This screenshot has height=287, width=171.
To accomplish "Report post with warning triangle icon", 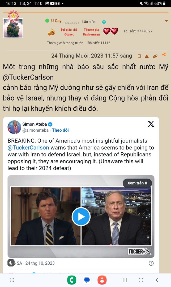I will [147, 56].
